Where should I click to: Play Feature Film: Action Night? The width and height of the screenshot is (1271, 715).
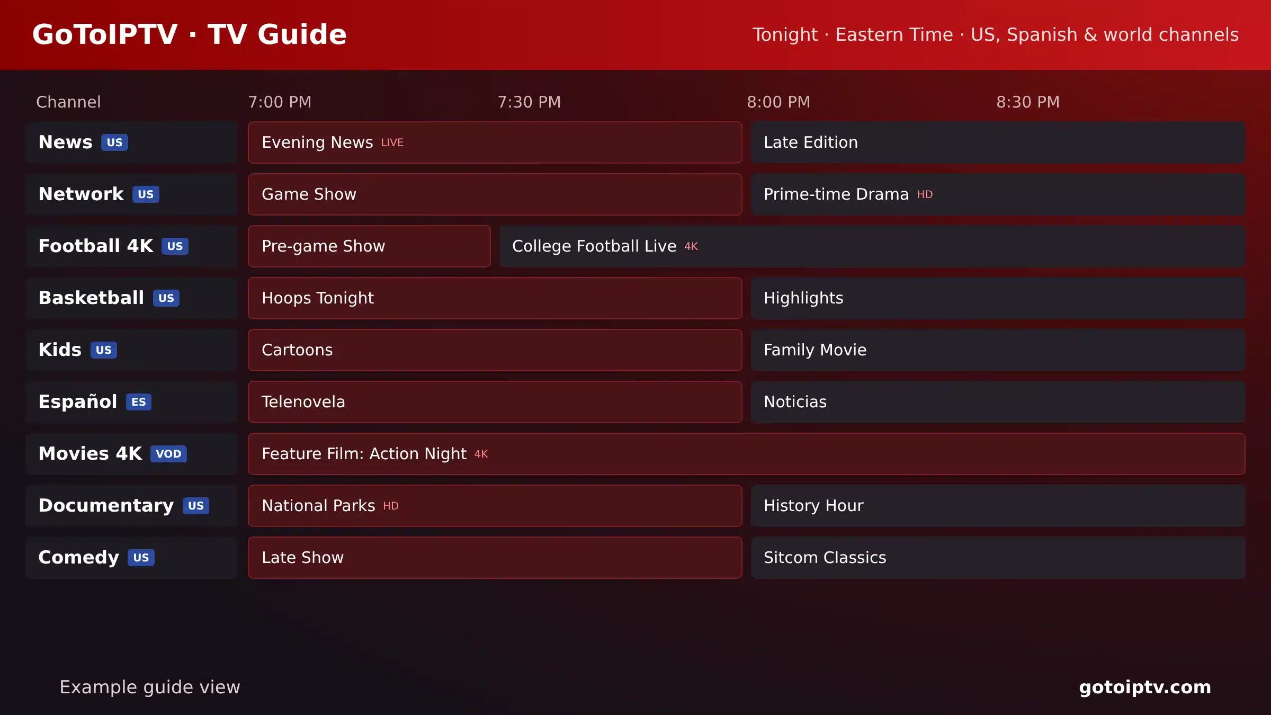pos(747,454)
